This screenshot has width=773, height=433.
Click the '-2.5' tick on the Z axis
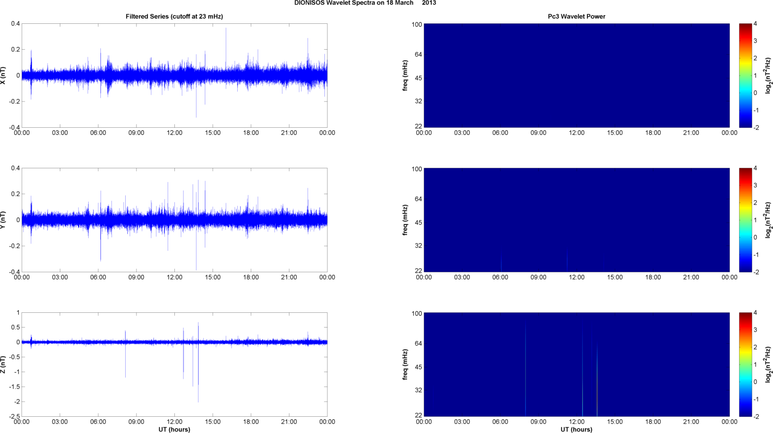[14, 416]
